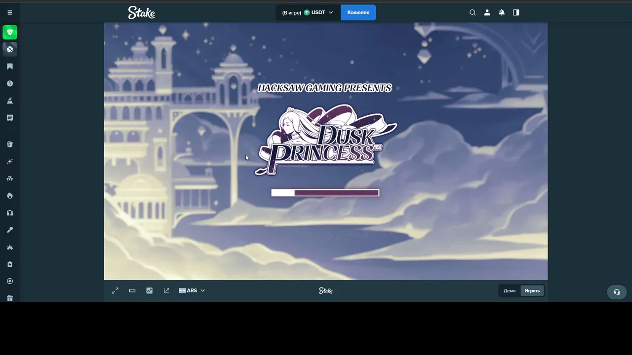The width and height of the screenshot is (632, 355).
Task: Pop out the game with the external arrow icon
Action: pyautogui.click(x=166, y=291)
